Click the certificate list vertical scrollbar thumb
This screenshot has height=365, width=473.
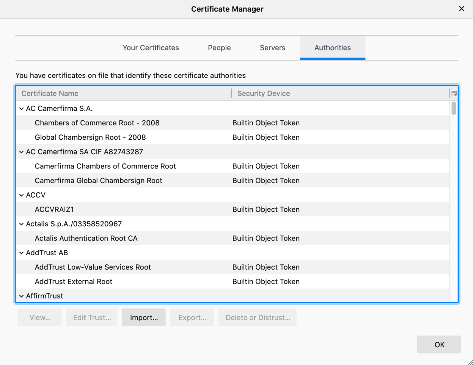point(454,108)
